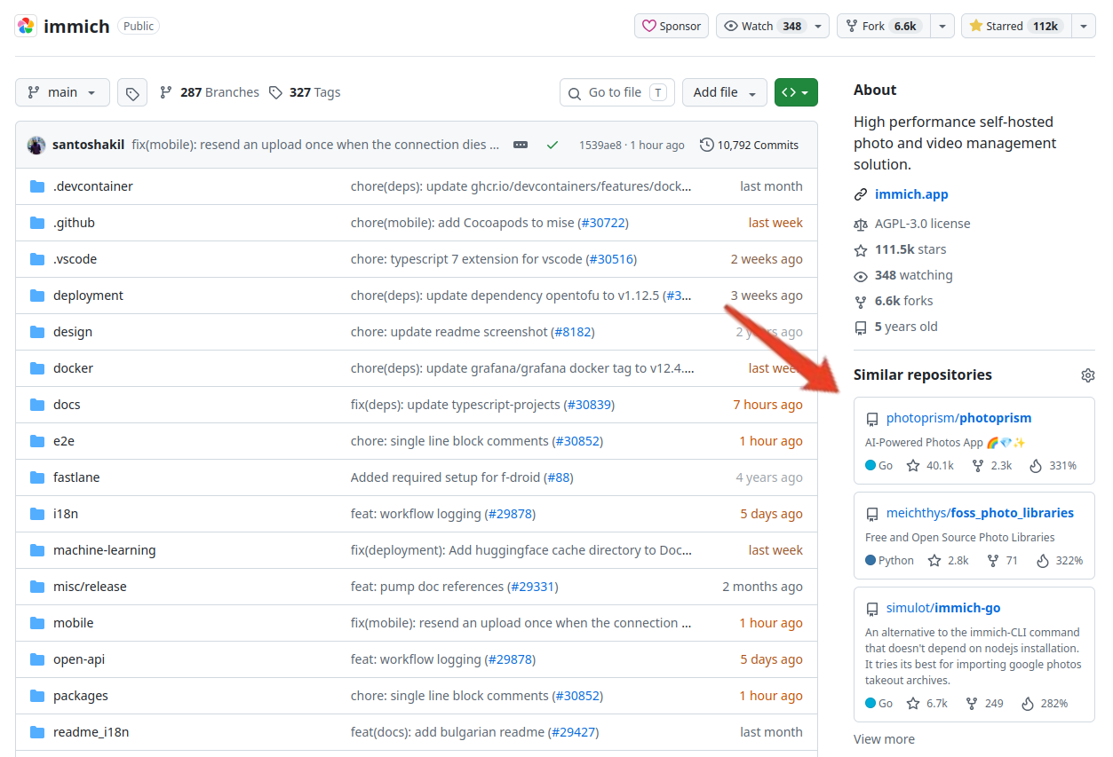Click the readme_i18n folder icon
Screen dimensions: 1113x757
[x=37, y=732]
